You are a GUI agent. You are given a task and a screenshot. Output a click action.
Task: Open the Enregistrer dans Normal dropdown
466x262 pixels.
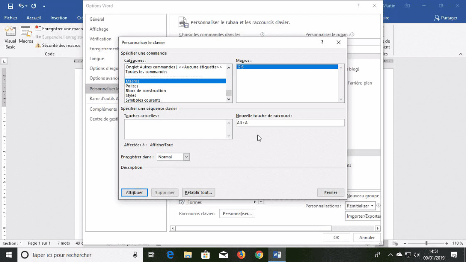(x=186, y=157)
